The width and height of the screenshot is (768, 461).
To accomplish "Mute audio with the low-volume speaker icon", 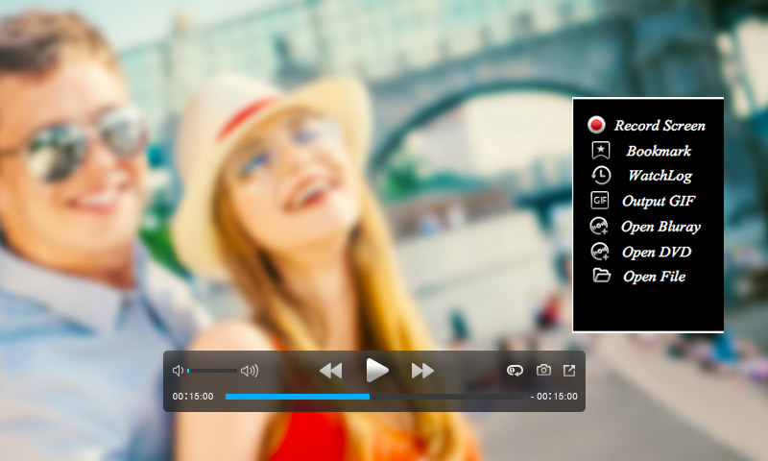I will point(178,370).
